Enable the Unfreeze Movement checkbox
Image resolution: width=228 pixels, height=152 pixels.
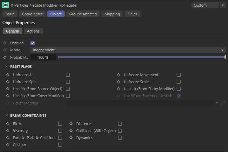tap(179, 75)
